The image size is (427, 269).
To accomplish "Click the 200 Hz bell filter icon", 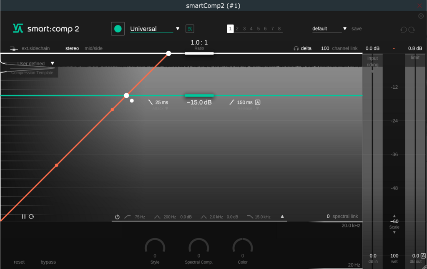I will click(157, 217).
